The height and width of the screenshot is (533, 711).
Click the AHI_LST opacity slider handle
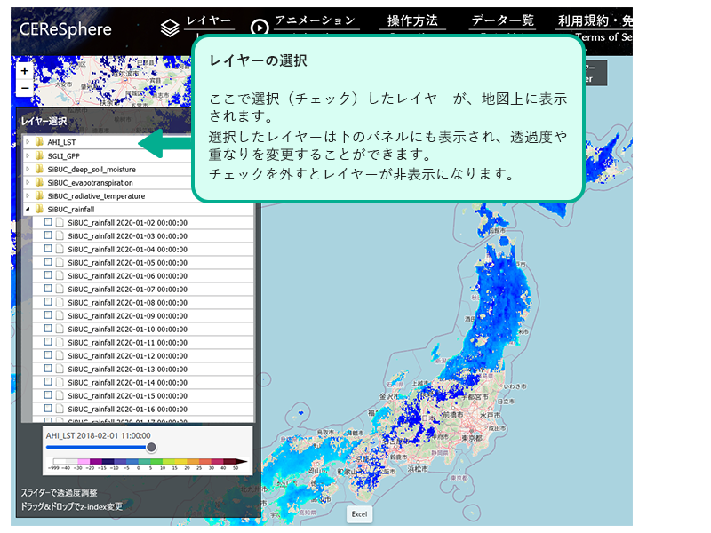point(151,447)
